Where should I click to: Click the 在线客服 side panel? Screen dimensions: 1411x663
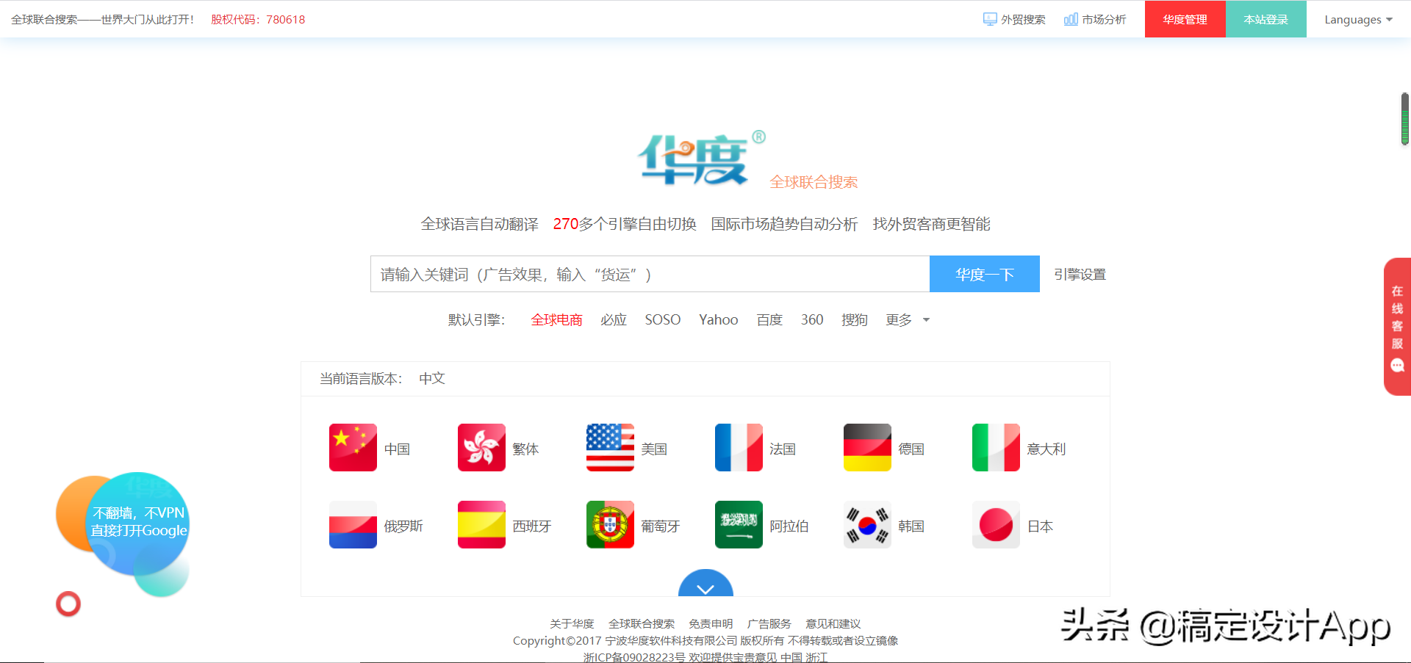pos(1397,327)
